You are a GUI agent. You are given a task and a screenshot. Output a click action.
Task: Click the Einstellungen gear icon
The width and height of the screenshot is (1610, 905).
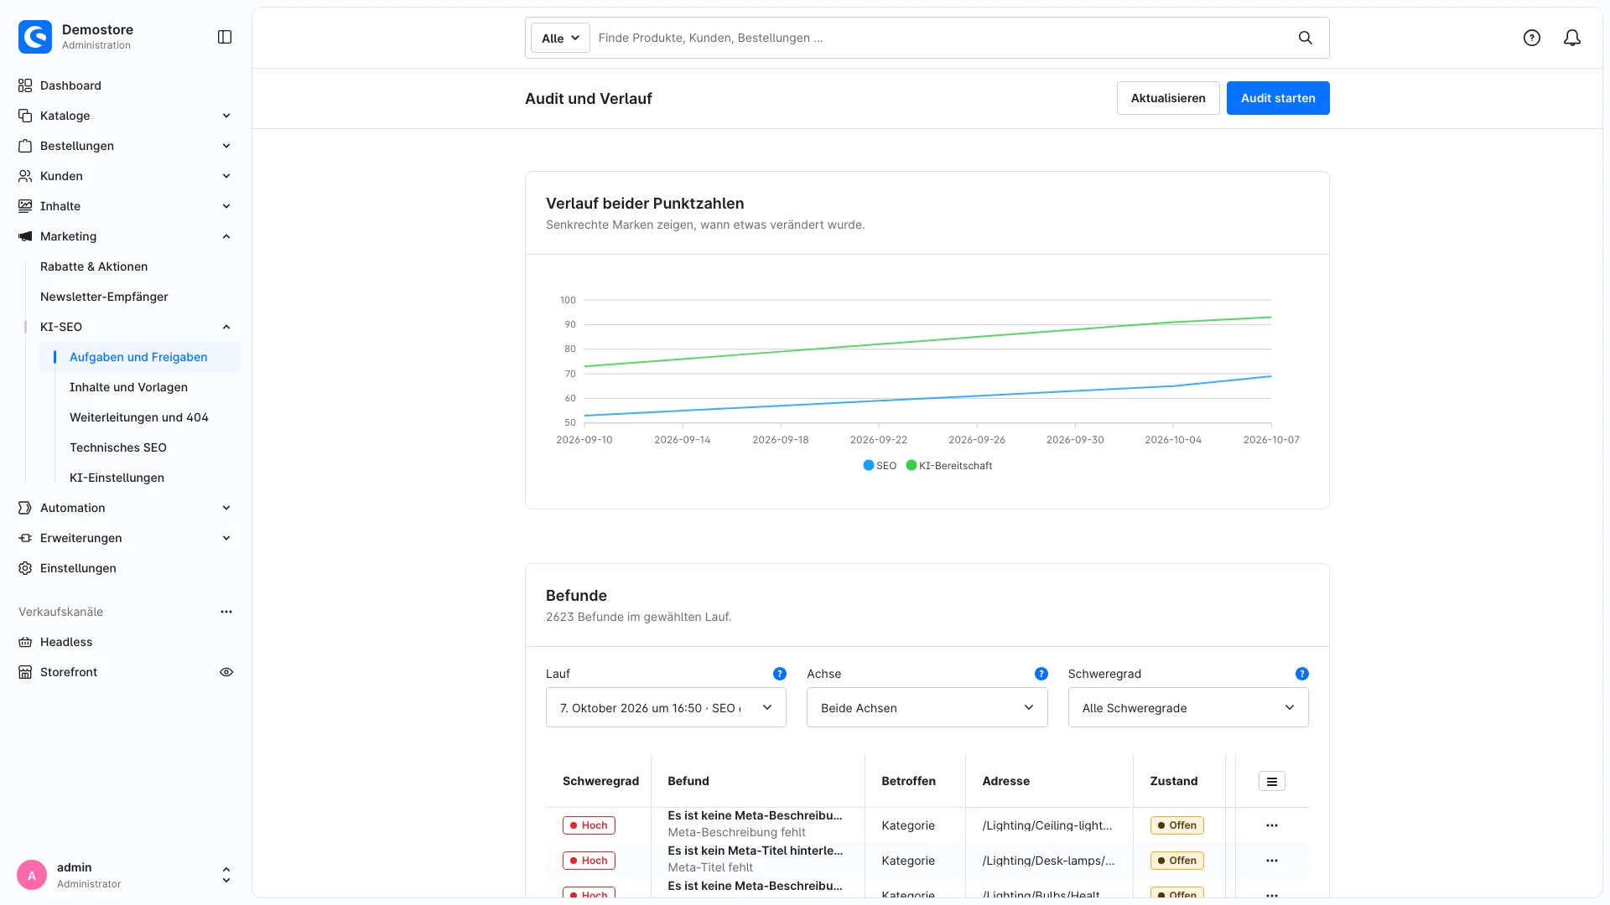click(x=25, y=568)
